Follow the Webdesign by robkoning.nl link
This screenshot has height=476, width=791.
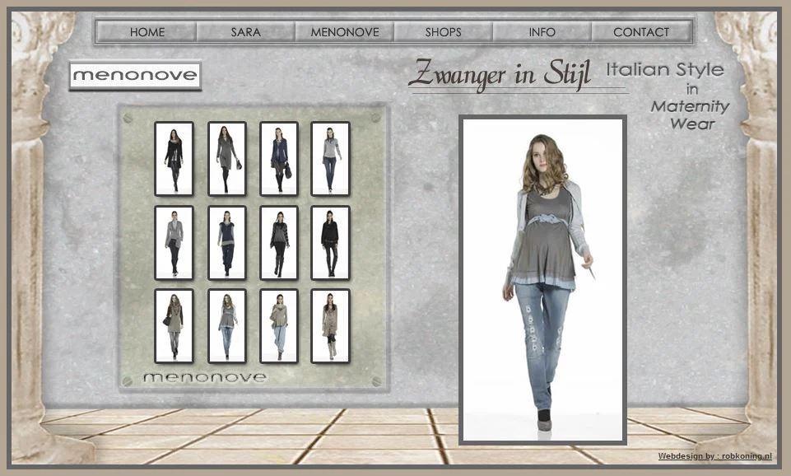pyautogui.click(x=714, y=455)
